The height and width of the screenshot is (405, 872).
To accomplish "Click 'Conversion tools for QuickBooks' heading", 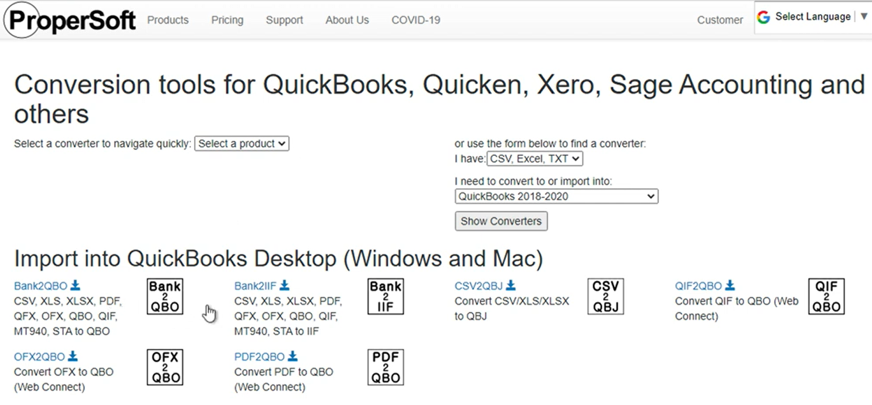I will [440, 99].
